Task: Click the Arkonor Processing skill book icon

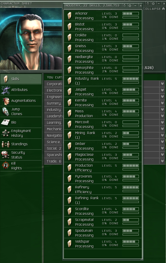Action: (70, 16)
